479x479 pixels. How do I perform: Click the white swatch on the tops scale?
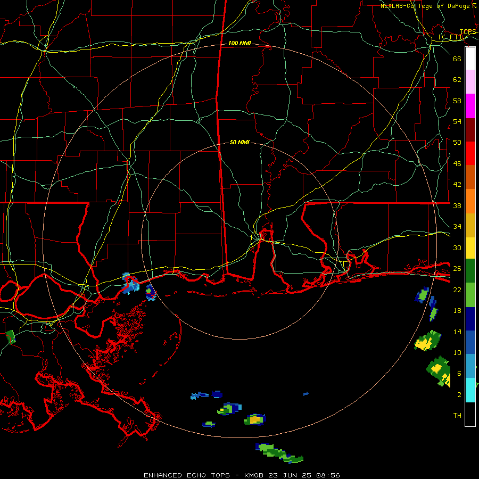[470, 59]
